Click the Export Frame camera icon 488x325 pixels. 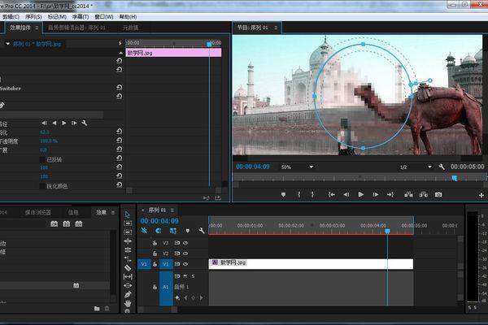tap(438, 195)
